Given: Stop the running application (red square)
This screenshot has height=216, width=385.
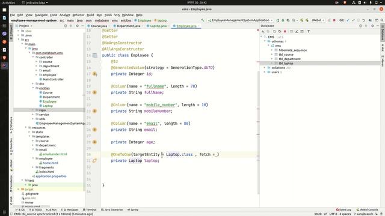Looking at the screenshot, I should 334,20.
